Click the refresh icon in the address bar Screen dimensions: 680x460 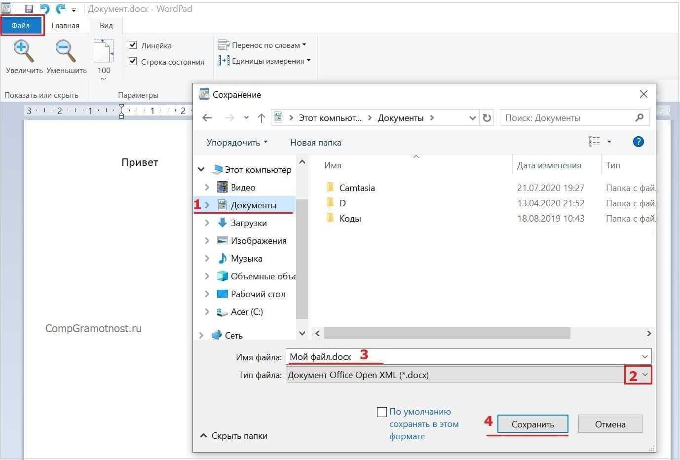(x=487, y=117)
